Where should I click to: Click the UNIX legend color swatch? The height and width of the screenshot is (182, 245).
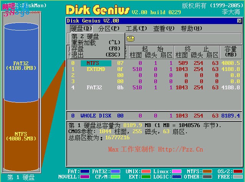[x=146, y=171]
